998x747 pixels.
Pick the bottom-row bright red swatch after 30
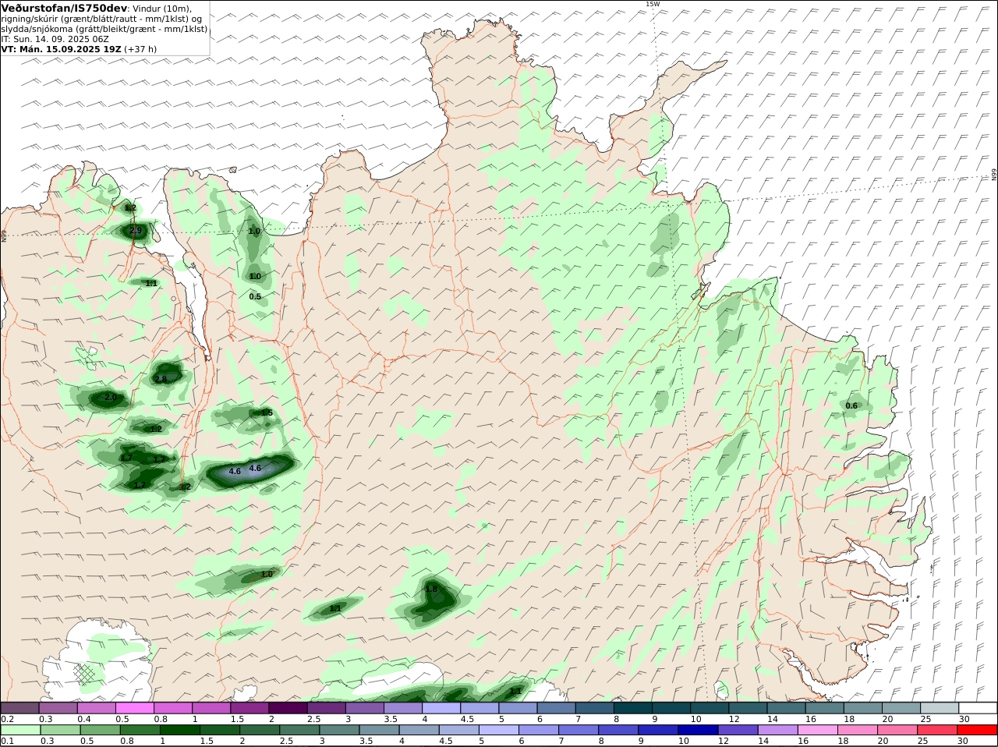coord(979,730)
